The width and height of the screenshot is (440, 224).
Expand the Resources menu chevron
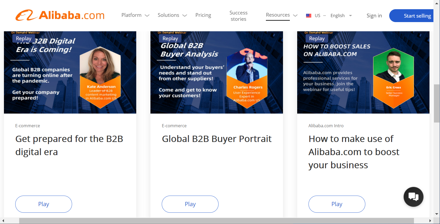coord(295,16)
